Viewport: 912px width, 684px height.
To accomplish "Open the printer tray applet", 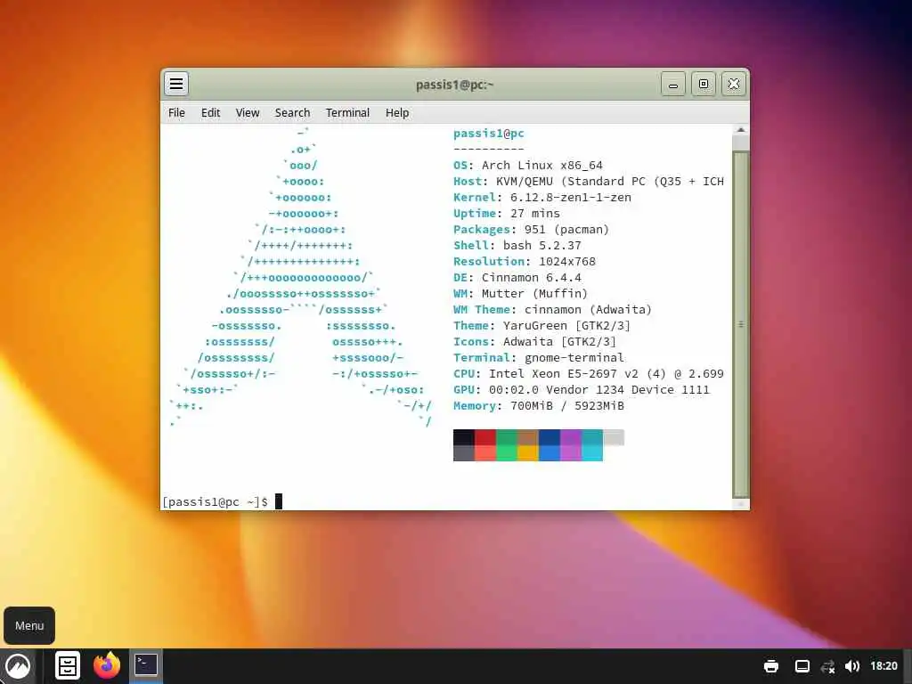I will point(771,666).
